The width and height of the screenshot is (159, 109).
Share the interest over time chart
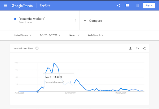click(144, 48)
